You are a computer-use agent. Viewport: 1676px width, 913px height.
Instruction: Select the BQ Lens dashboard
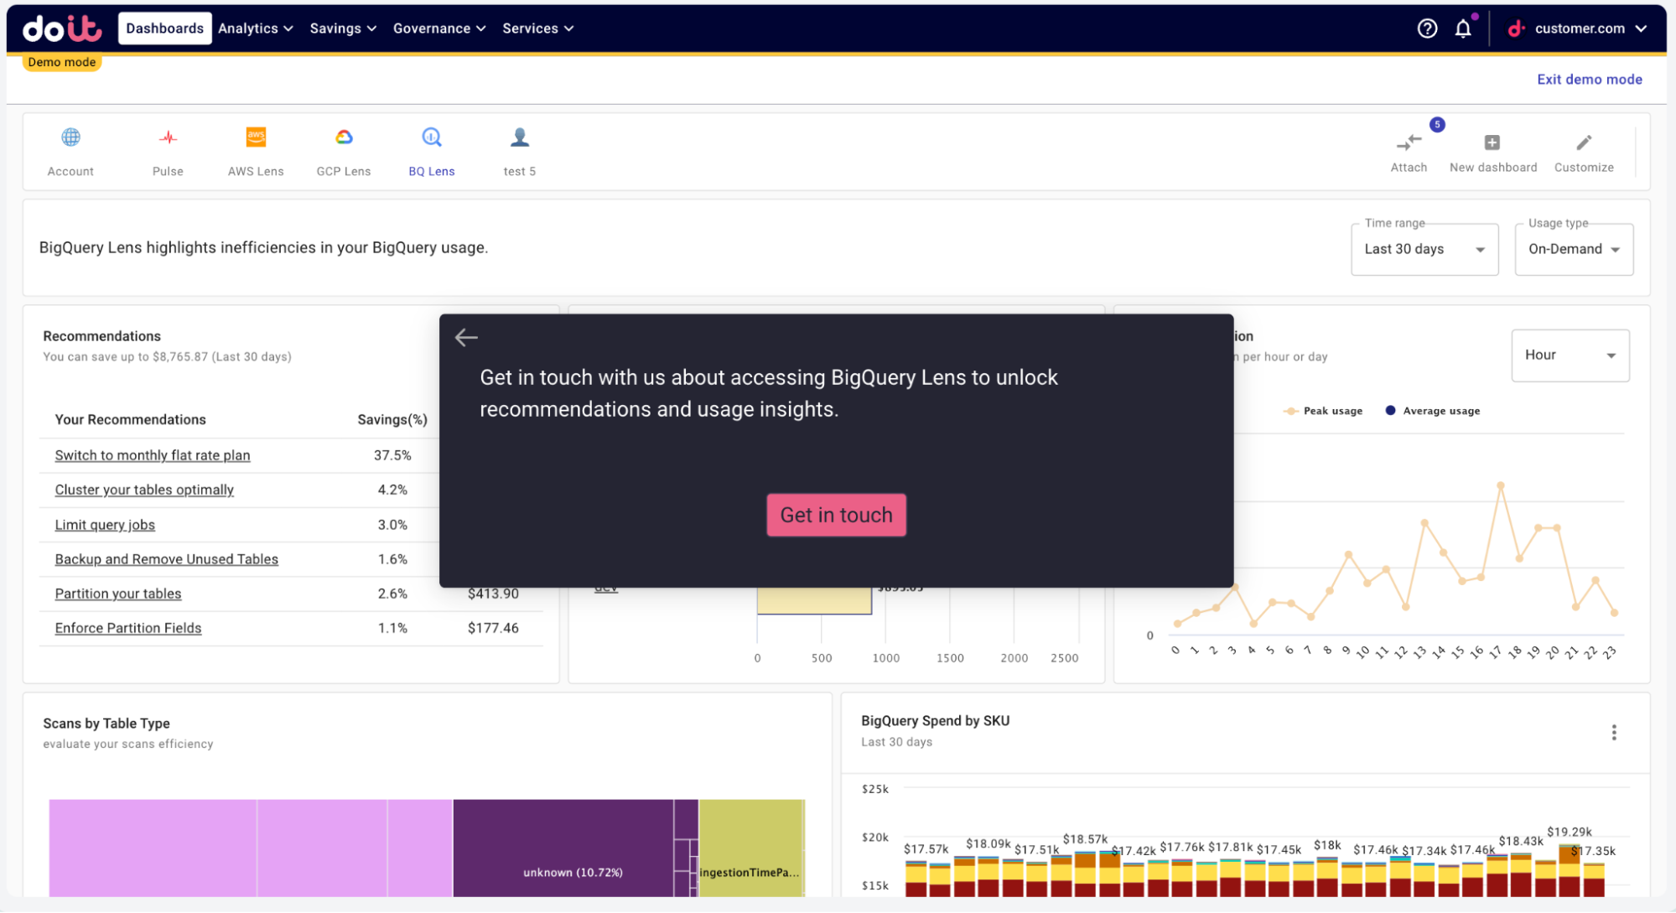click(x=431, y=151)
